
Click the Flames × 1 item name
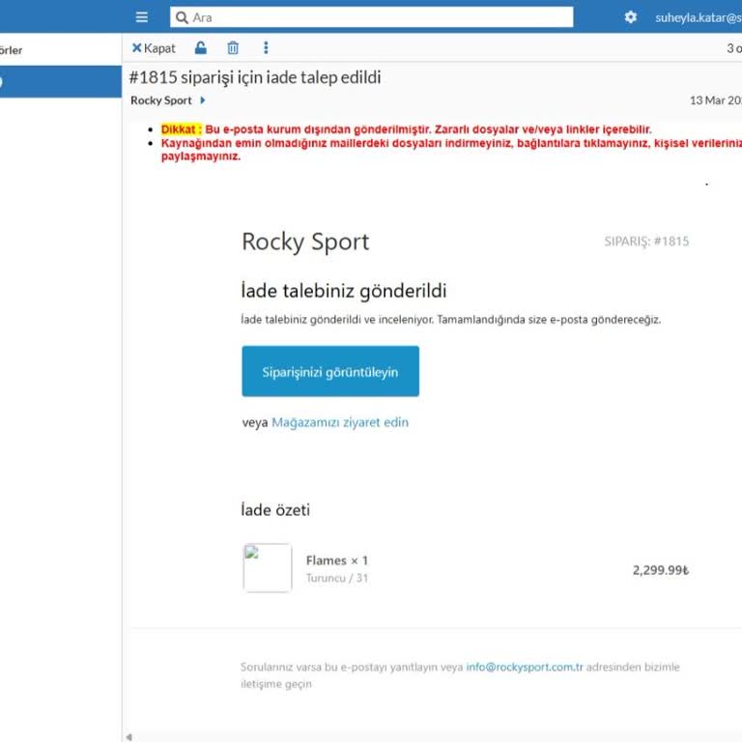(x=337, y=560)
